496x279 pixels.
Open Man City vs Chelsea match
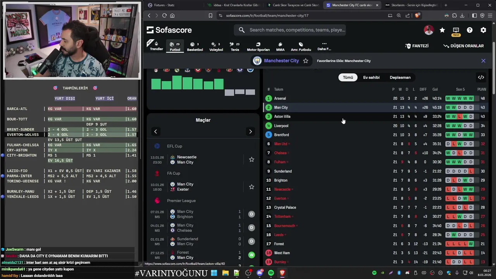(203, 228)
